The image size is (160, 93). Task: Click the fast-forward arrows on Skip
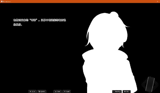click(125, 92)
